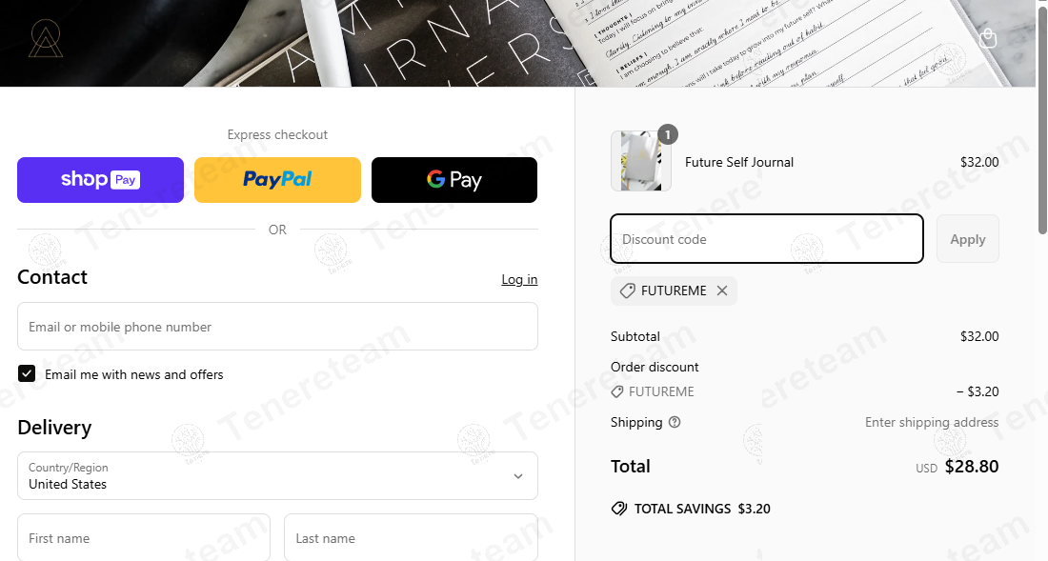Click the store logo in header

(x=46, y=39)
